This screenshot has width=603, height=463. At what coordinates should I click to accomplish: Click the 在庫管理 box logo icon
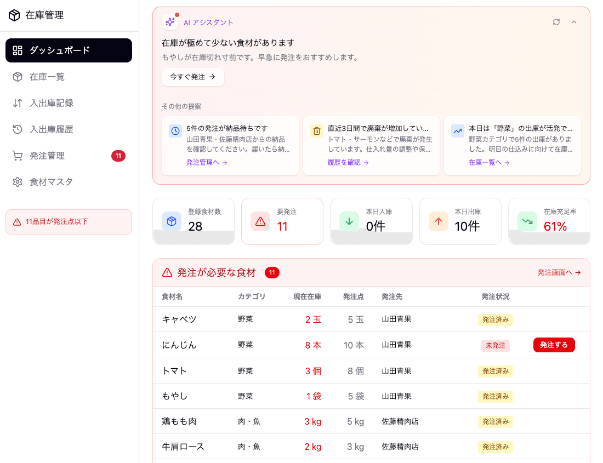tap(14, 15)
